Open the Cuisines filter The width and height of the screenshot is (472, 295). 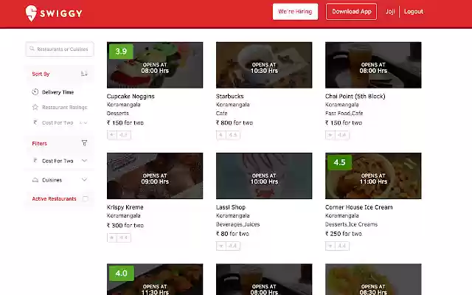point(60,180)
